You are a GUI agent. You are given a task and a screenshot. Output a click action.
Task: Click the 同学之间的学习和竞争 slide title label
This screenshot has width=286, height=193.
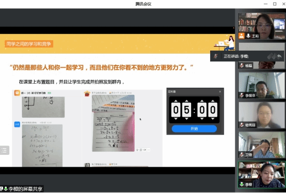(29, 44)
